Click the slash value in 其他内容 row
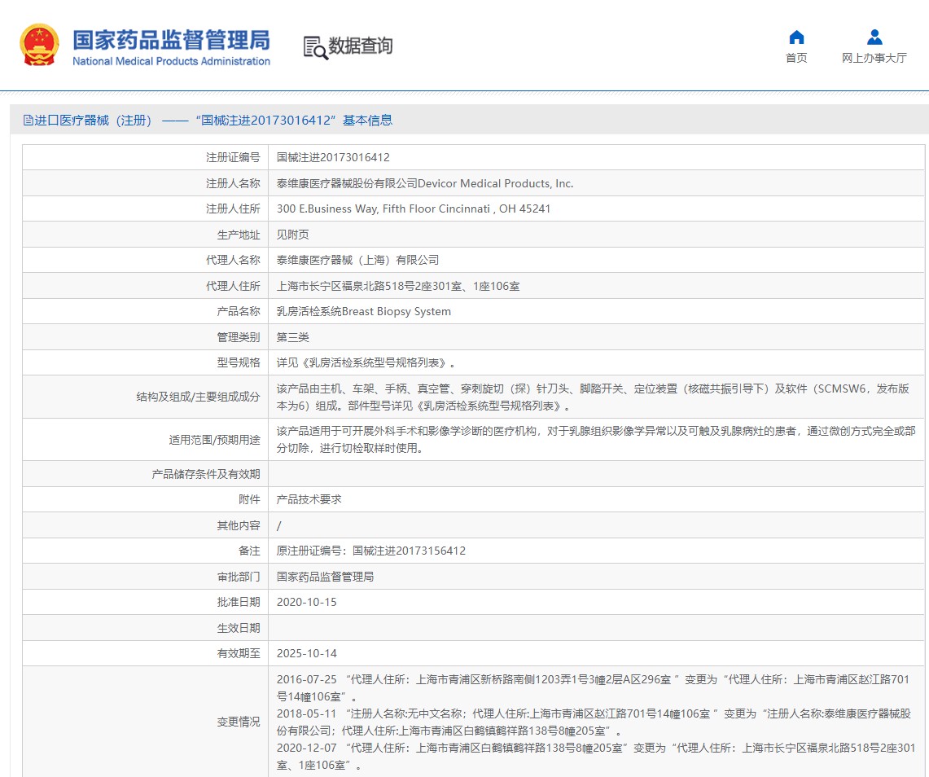 tap(279, 525)
